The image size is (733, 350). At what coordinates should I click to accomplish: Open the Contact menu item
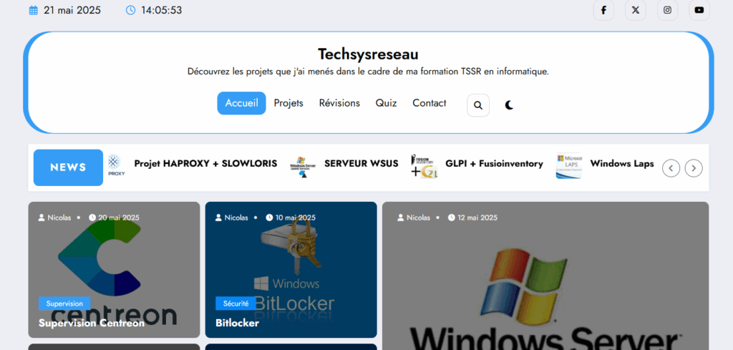pos(429,103)
